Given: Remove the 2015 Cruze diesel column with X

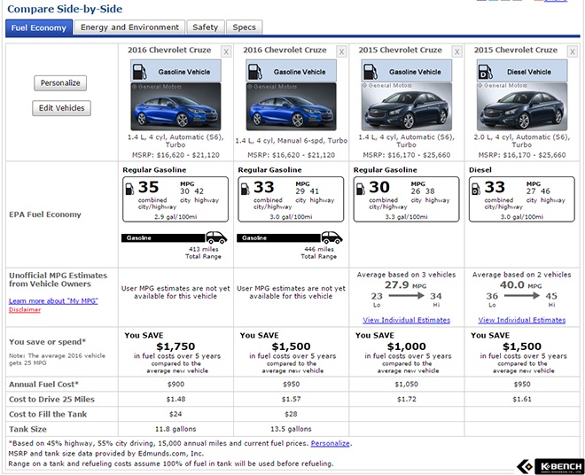Looking at the screenshot, I should tap(573, 52).
